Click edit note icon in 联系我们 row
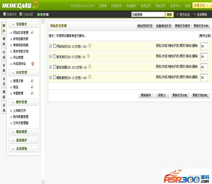212x184 pixels. click(x=88, y=56)
